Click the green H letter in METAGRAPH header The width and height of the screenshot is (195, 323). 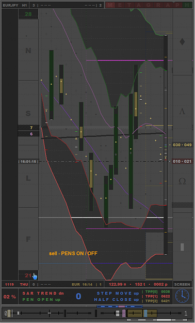tap(187, 5)
